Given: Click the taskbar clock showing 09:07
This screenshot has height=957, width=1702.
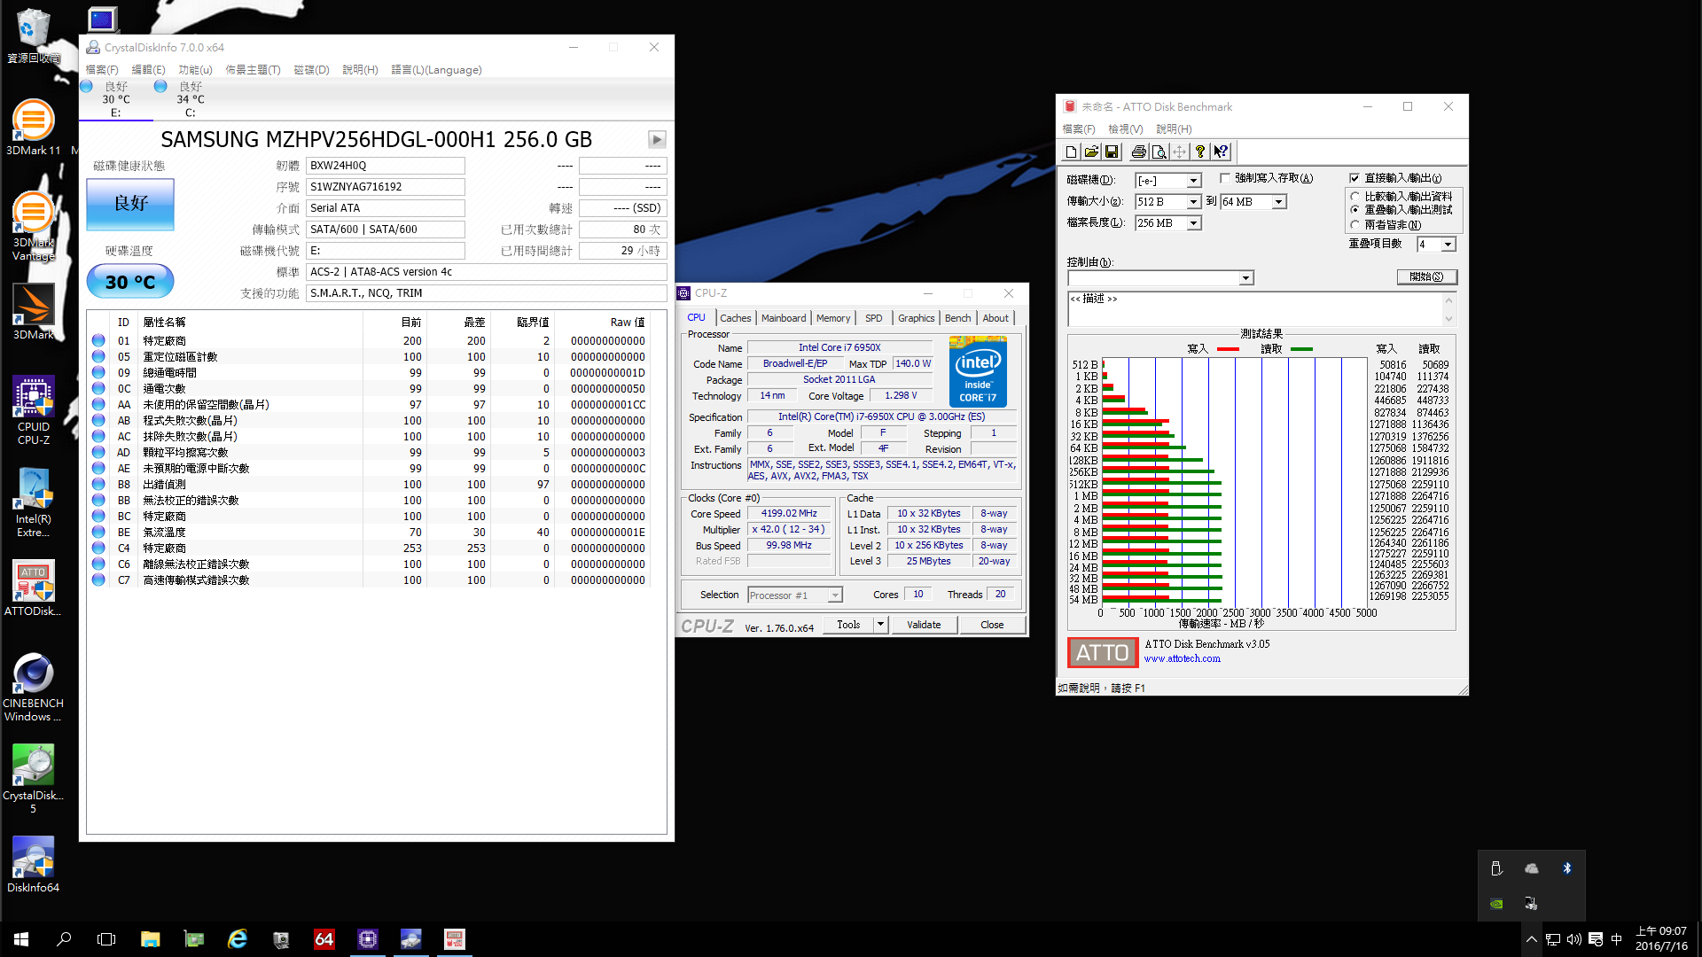Looking at the screenshot, I should pyautogui.click(x=1661, y=939).
